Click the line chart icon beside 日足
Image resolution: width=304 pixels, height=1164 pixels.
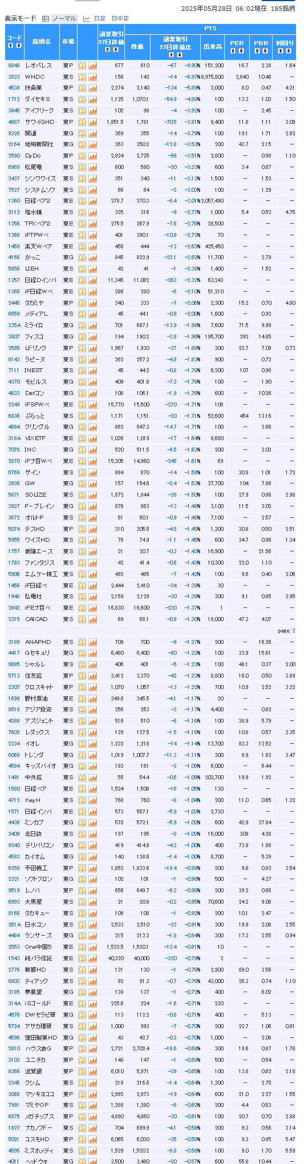(87, 18)
